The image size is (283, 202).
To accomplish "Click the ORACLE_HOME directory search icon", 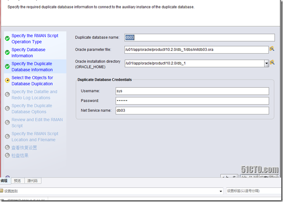I will (272, 63).
